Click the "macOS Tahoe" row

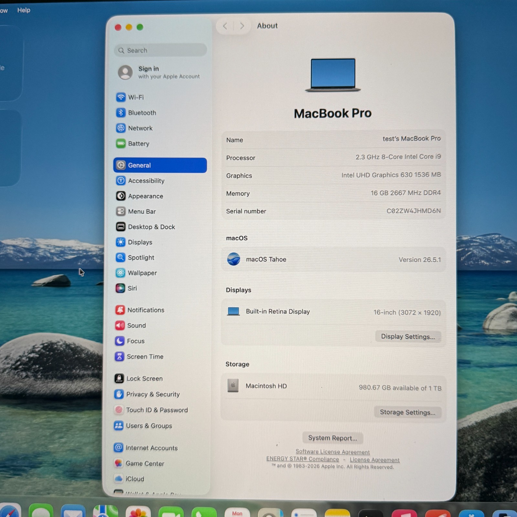point(333,259)
